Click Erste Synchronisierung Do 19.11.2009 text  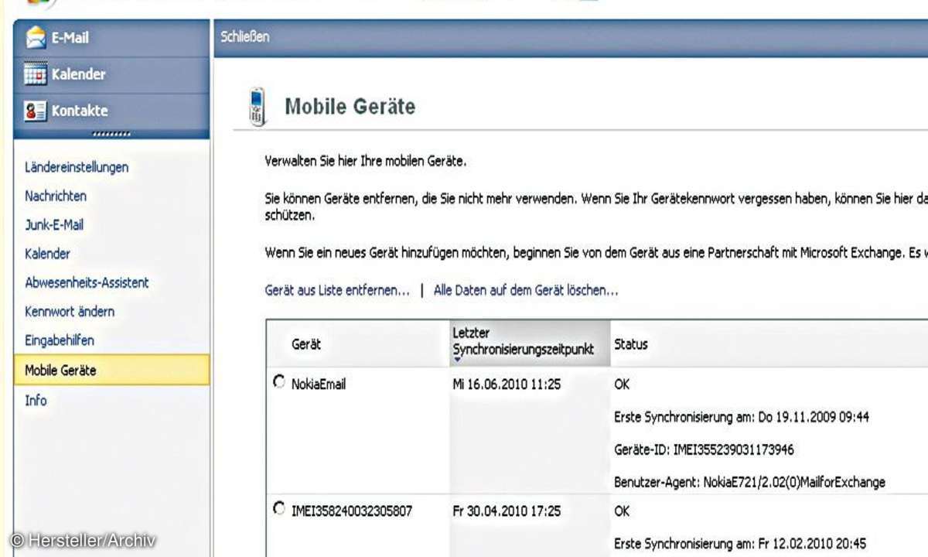coord(742,417)
